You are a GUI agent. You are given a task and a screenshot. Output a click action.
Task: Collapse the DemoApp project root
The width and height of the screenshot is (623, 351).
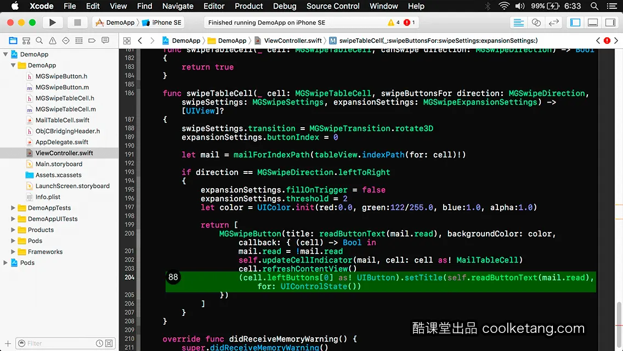pos(5,54)
